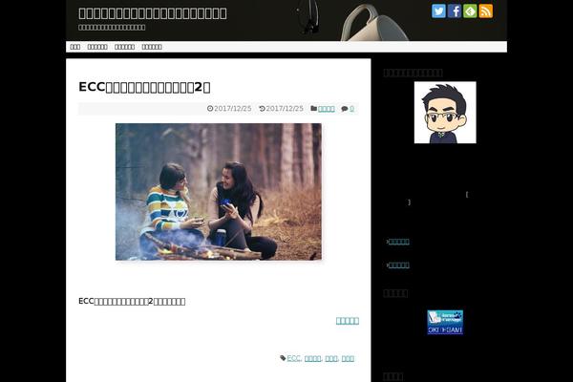Open the Twitter icon in the header
573x382 pixels.
coord(438,11)
